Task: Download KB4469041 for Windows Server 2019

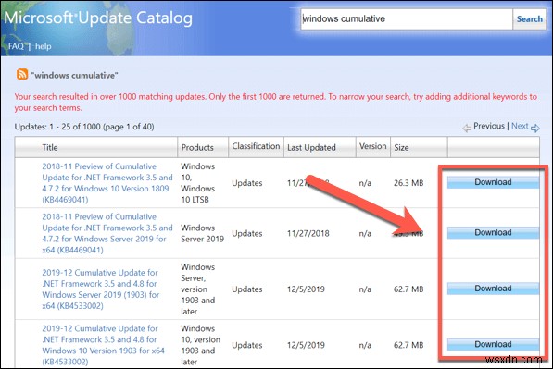Action: point(493,232)
